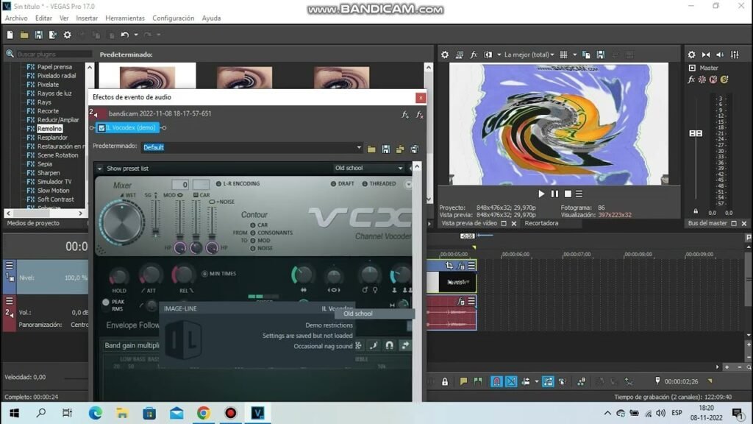Open the Editar menu

click(43, 18)
